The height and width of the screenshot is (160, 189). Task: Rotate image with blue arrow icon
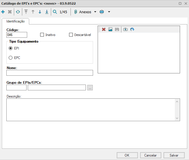[132, 29]
